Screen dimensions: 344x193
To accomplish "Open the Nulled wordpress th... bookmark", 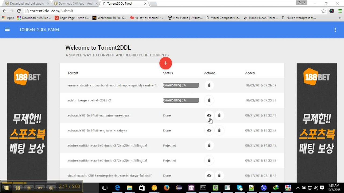I will [299, 18].
